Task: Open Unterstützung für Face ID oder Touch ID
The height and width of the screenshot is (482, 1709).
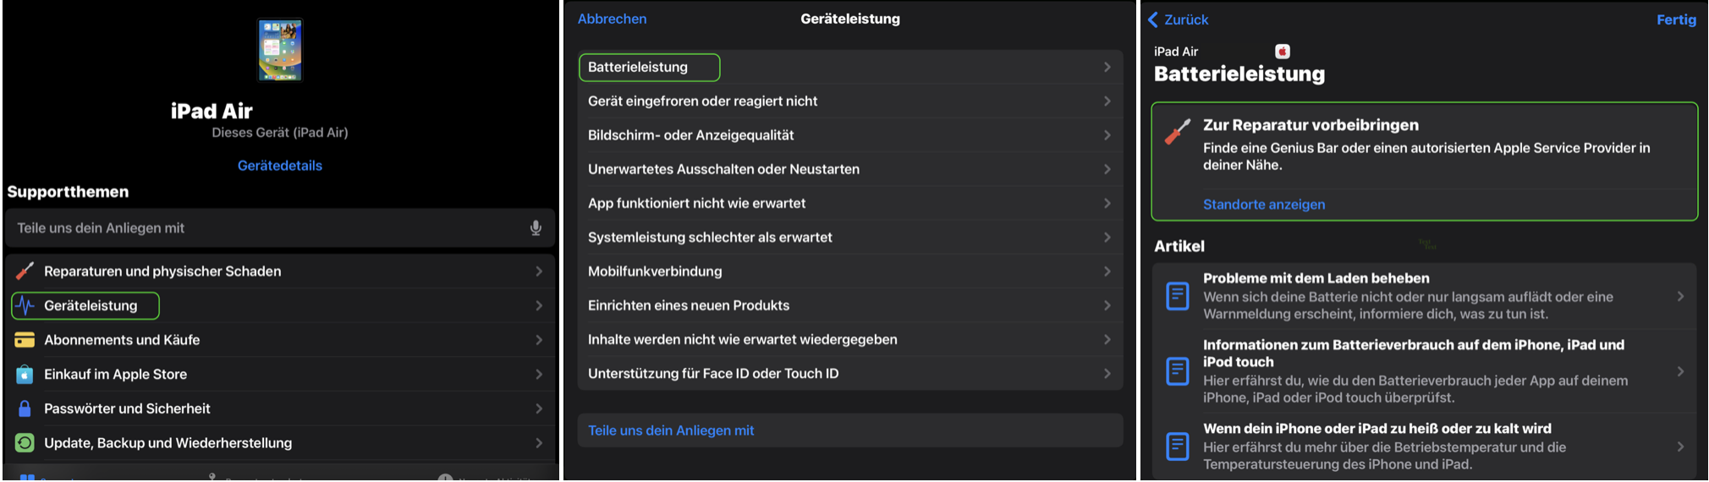Action: pyautogui.click(x=713, y=374)
